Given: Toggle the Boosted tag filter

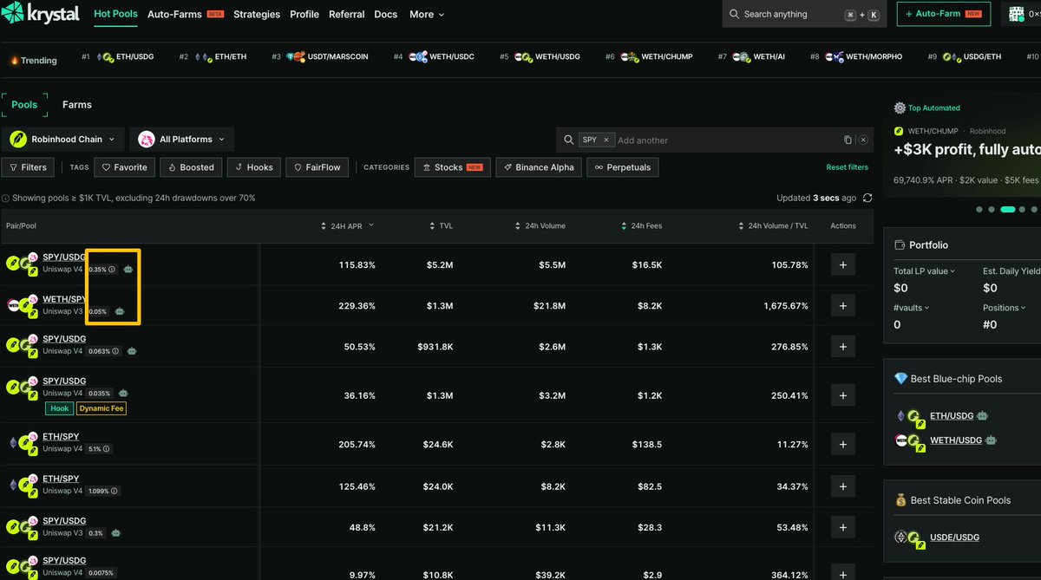Looking at the screenshot, I should coord(191,167).
